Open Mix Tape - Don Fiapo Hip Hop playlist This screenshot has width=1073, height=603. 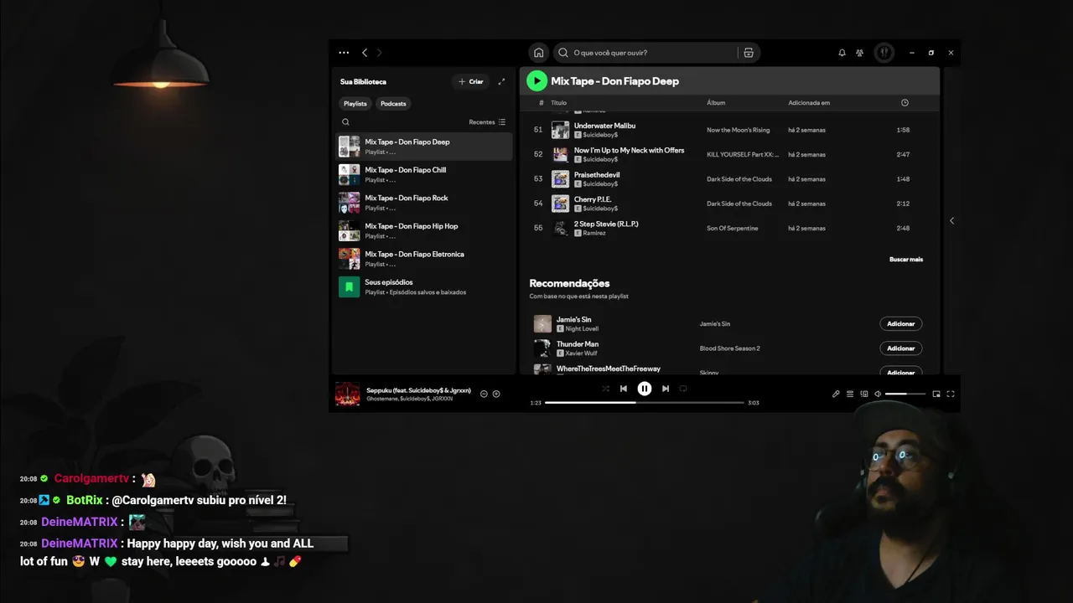click(x=424, y=230)
